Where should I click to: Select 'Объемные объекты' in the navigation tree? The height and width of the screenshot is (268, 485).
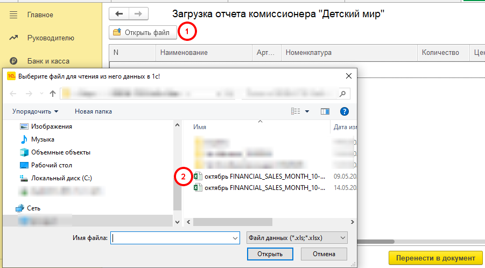click(61, 152)
